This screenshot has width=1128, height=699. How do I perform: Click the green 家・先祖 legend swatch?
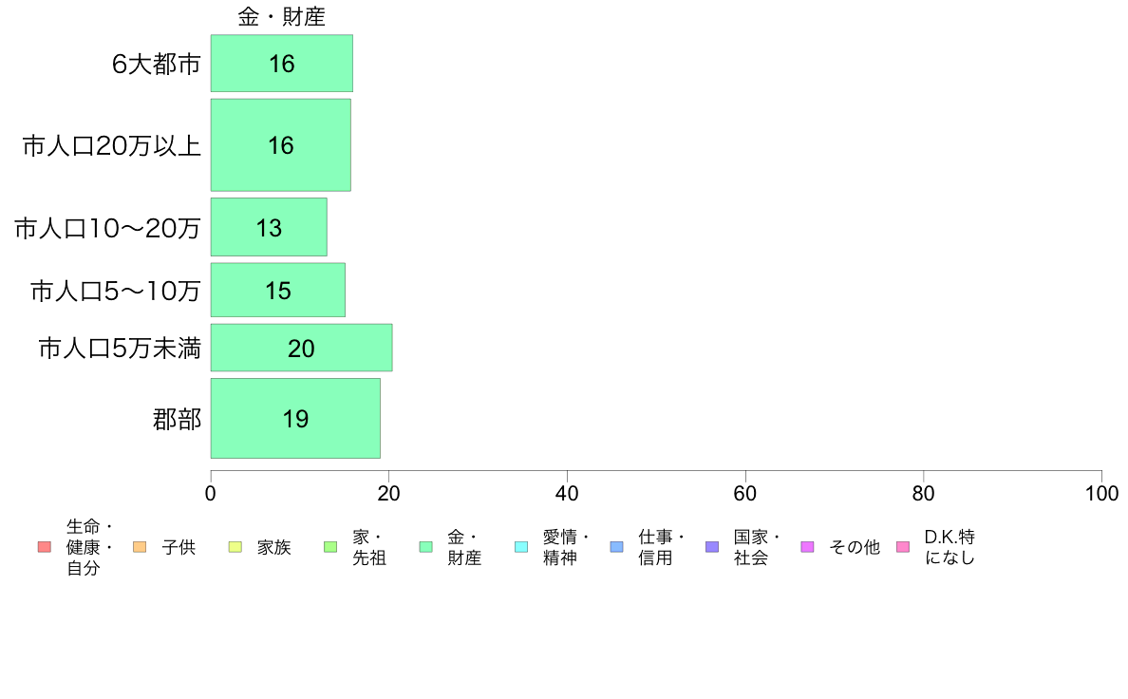pos(330,547)
